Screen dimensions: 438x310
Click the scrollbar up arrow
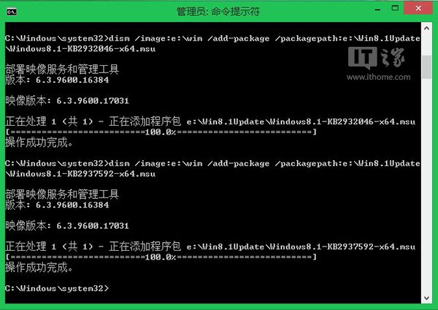pos(426,29)
